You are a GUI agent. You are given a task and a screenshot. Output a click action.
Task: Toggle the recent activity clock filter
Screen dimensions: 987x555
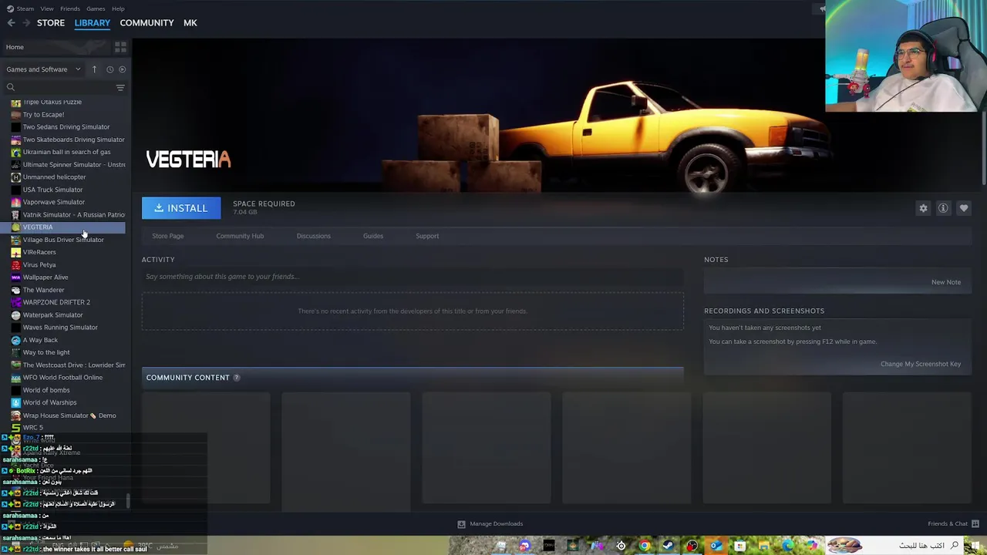coord(109,69)
